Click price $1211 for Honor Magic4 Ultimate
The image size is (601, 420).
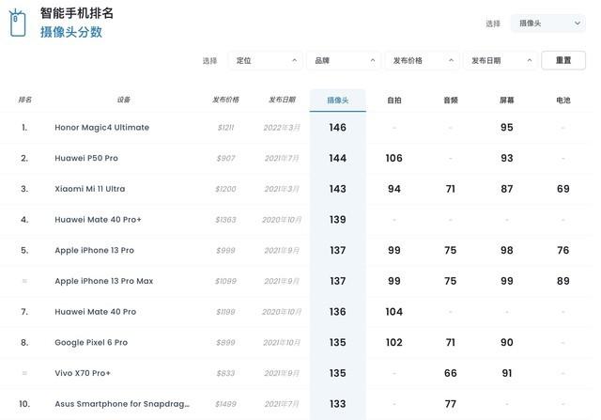(225, 128)
